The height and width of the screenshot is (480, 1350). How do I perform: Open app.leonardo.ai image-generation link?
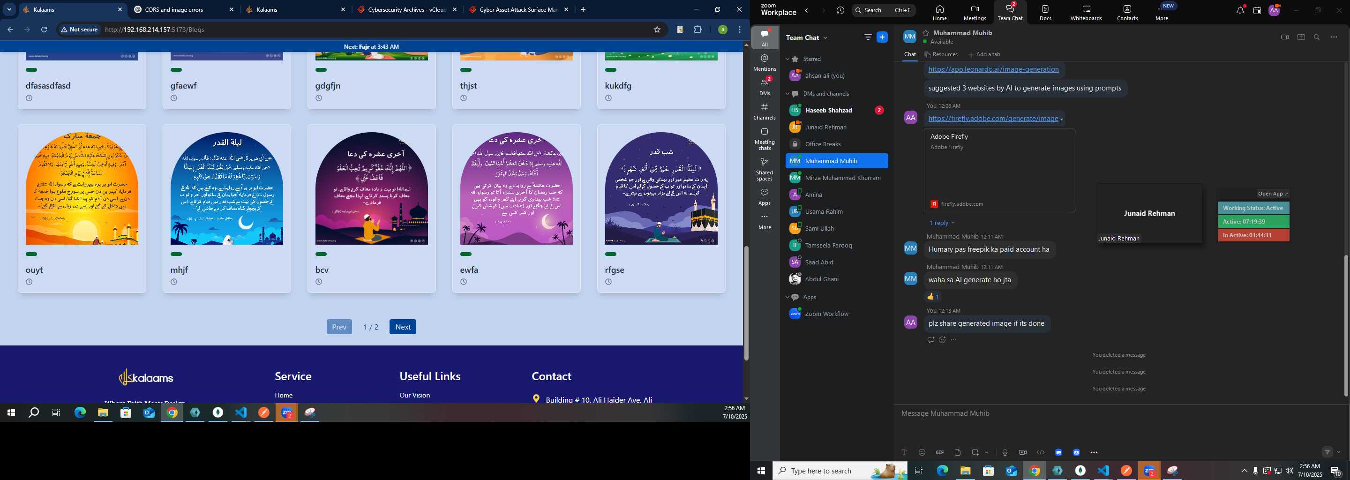click(x=994, y=69)
